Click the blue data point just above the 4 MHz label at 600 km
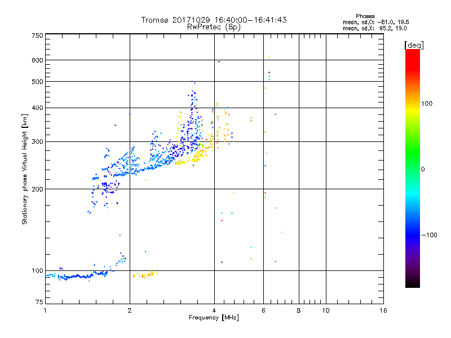This screenshot has width=451, height=338. [219, 61]
